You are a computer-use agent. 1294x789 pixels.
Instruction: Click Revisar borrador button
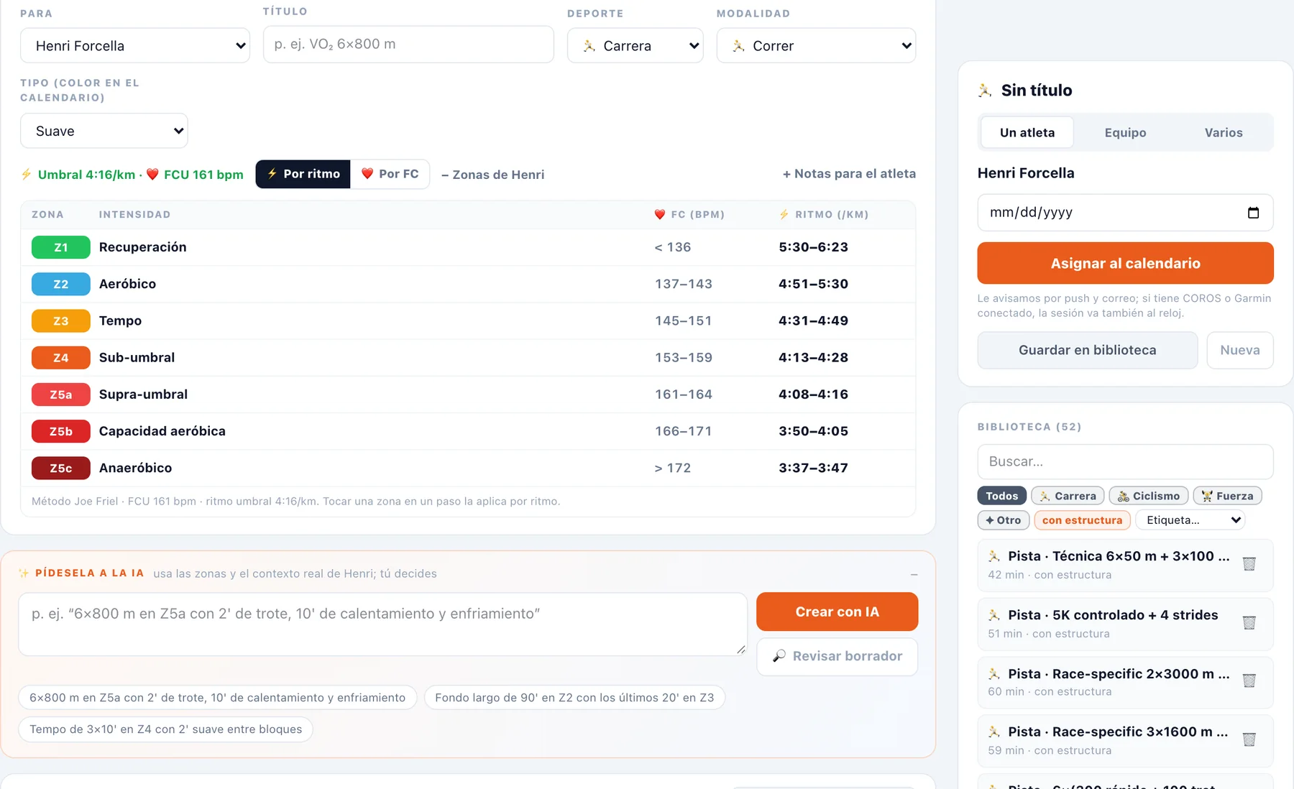point(837,656)
